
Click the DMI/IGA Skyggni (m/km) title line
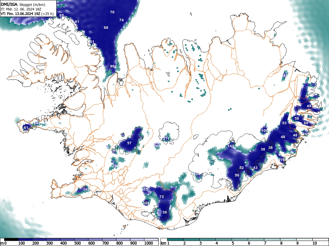pyautogui.click(x=23, y=4)
